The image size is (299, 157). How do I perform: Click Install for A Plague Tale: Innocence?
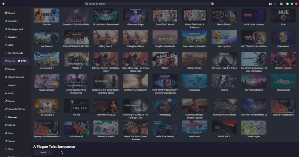43,153
